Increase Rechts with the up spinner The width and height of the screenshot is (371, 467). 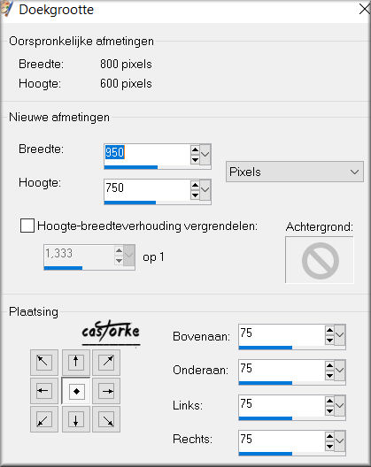click(329, 436)
